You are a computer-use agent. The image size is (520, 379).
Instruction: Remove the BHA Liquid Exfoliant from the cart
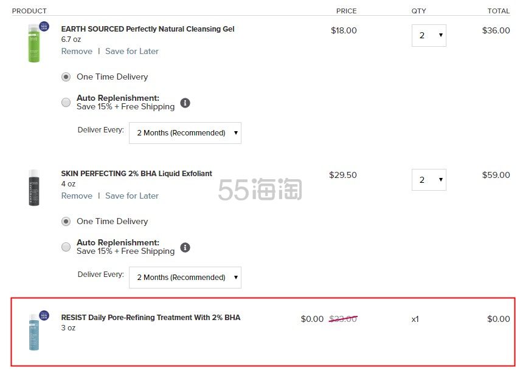(77, 196)
